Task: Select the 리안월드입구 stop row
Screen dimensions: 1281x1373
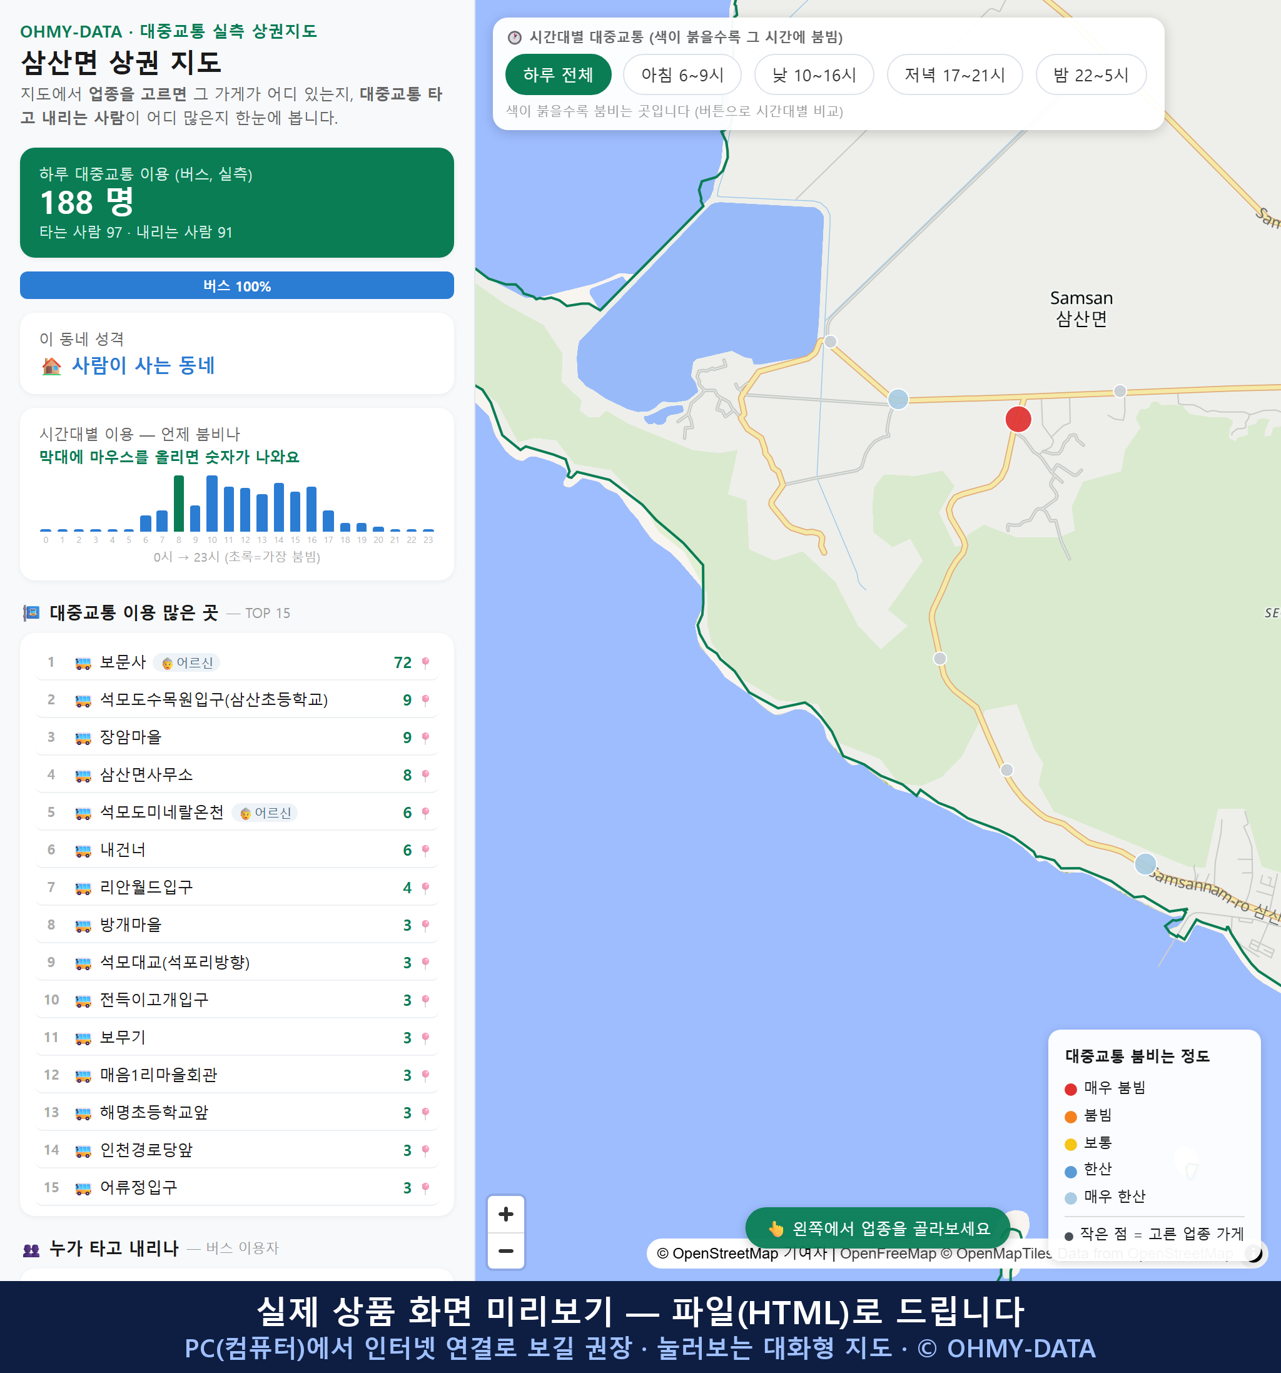Action: click(x=237, y=888)
